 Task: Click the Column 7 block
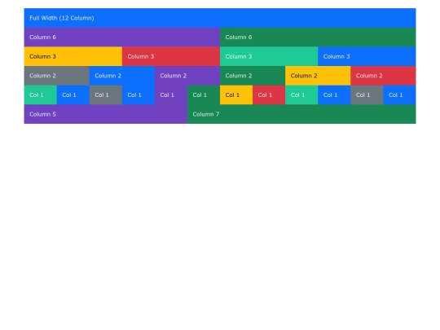click(x=301, y=114)
